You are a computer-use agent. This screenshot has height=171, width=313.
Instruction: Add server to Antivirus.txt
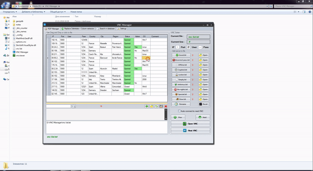point(181,85)
